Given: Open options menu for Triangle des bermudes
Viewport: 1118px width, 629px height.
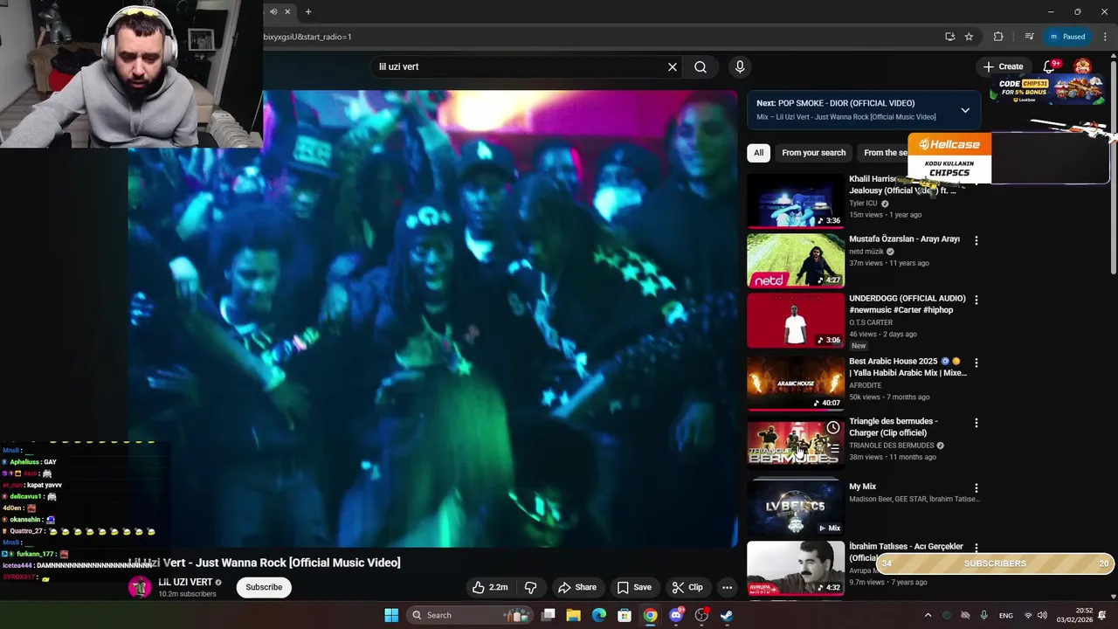Looking at the screenshot, I should pyautogui.click(x=977, y=423).
